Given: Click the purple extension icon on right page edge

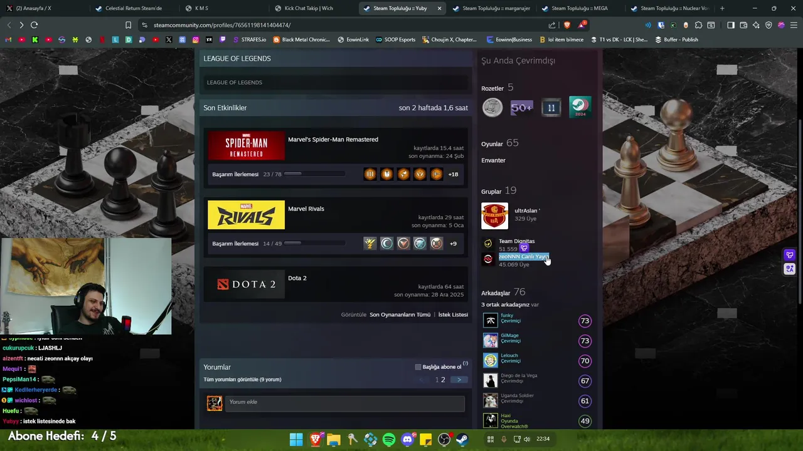Looking at the screenshot, I should click(790, 255).
